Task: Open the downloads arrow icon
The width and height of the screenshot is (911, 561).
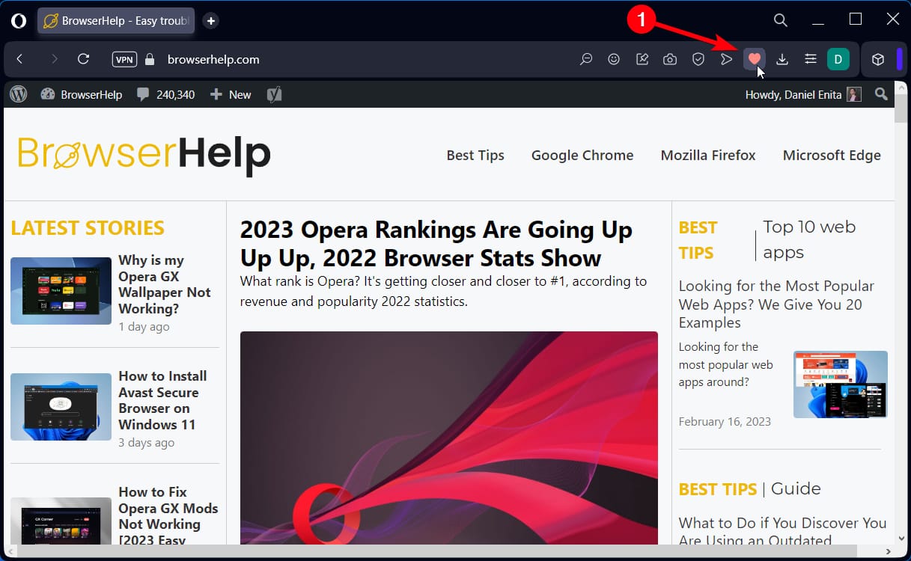Action: [x=782, y=59]
